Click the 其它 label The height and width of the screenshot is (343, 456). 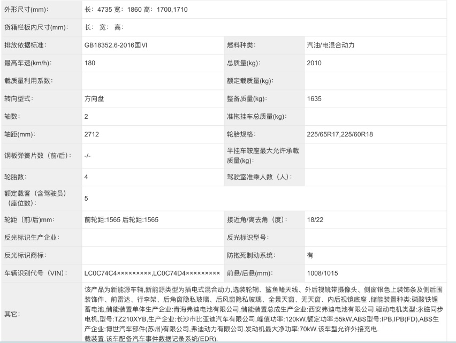pos(12,314)
